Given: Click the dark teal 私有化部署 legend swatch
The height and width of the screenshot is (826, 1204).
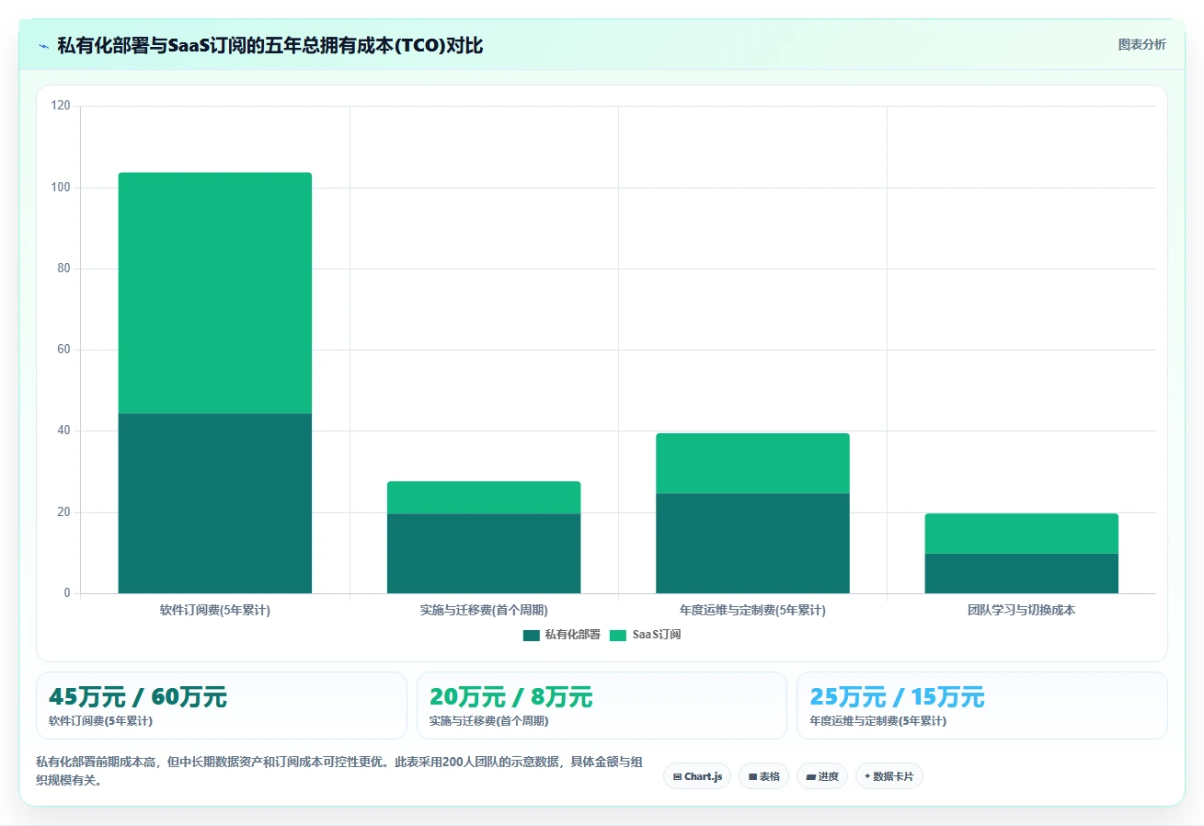Looking at the screenshot, I should coord(531,635).
